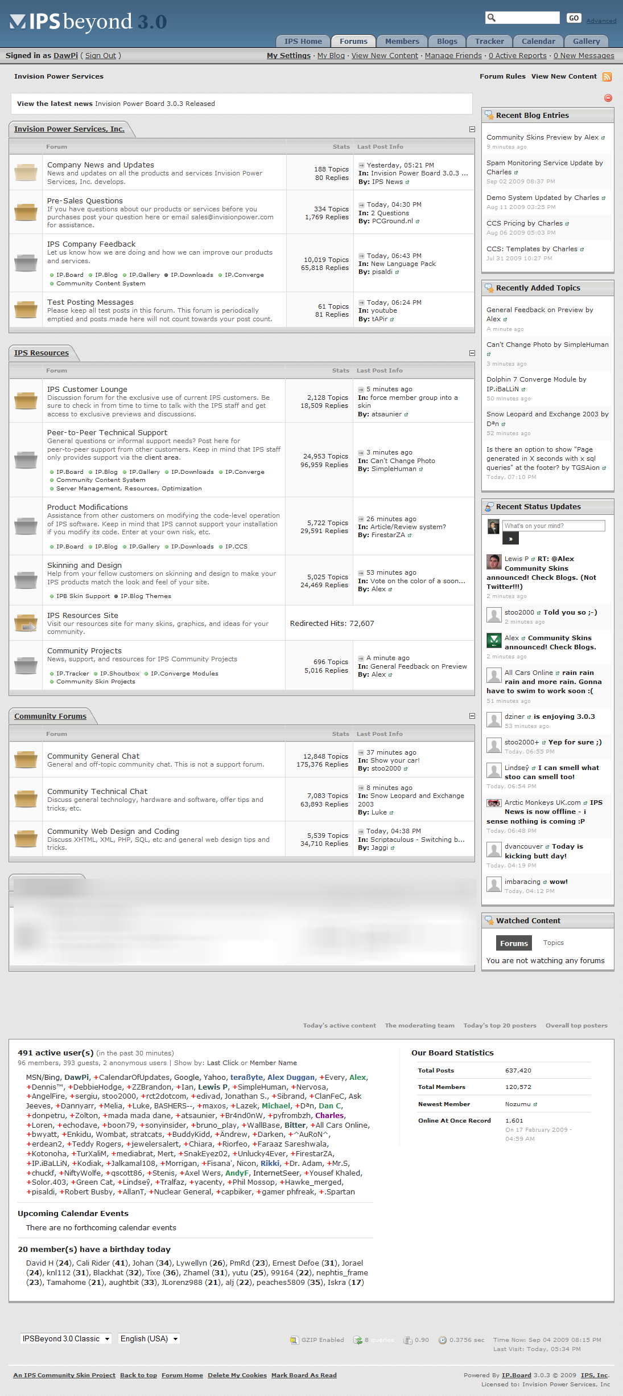Open My Settings
This screenshot has width=623, height=1396.
[288, 55]
